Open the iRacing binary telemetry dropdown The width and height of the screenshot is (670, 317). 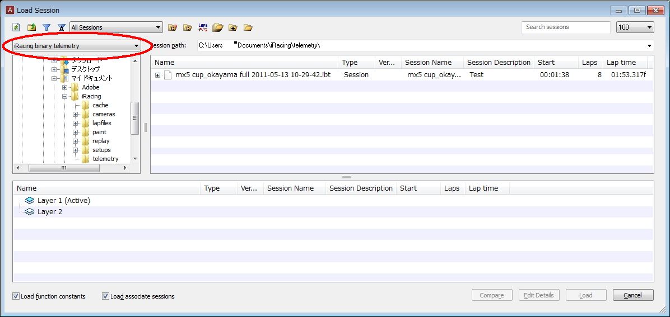(77, 46)
